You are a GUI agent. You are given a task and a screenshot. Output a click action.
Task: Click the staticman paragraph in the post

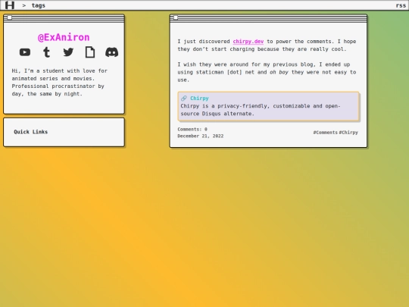pyautogui.click(x=267, y=72)
